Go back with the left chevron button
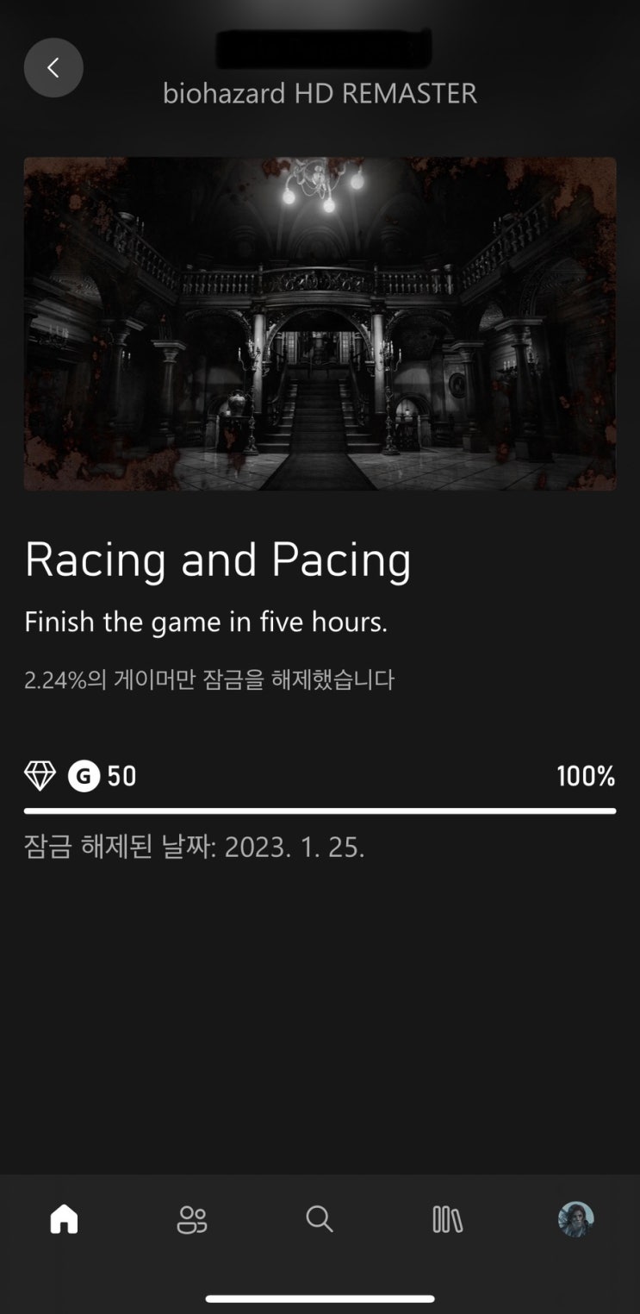 click(x=53, y=67)
